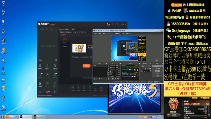
Task: Open the 帮助 menu in OBS
Action: [x=128, y=33]
